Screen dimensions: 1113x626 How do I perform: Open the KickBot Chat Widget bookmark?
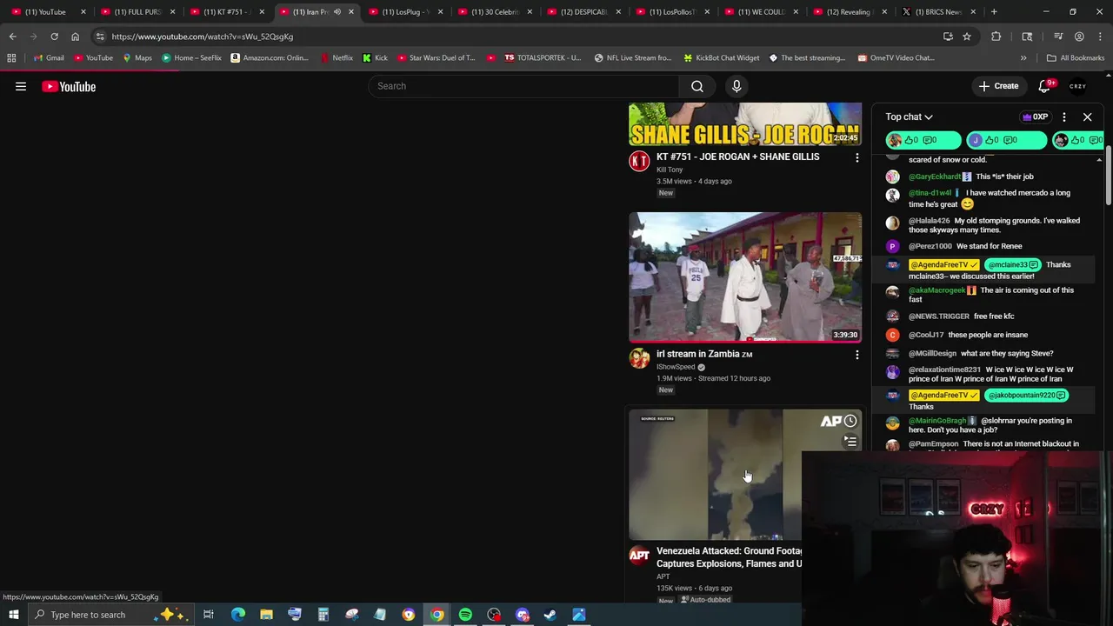721,57
